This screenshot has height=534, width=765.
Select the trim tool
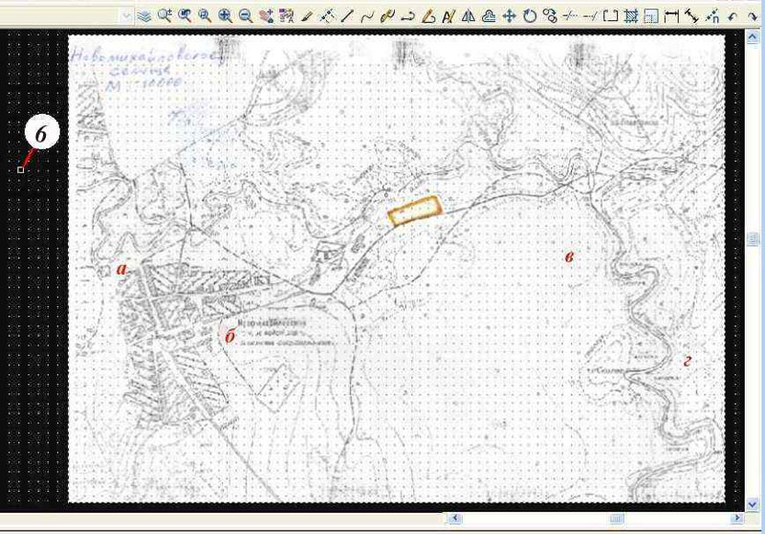570,16
